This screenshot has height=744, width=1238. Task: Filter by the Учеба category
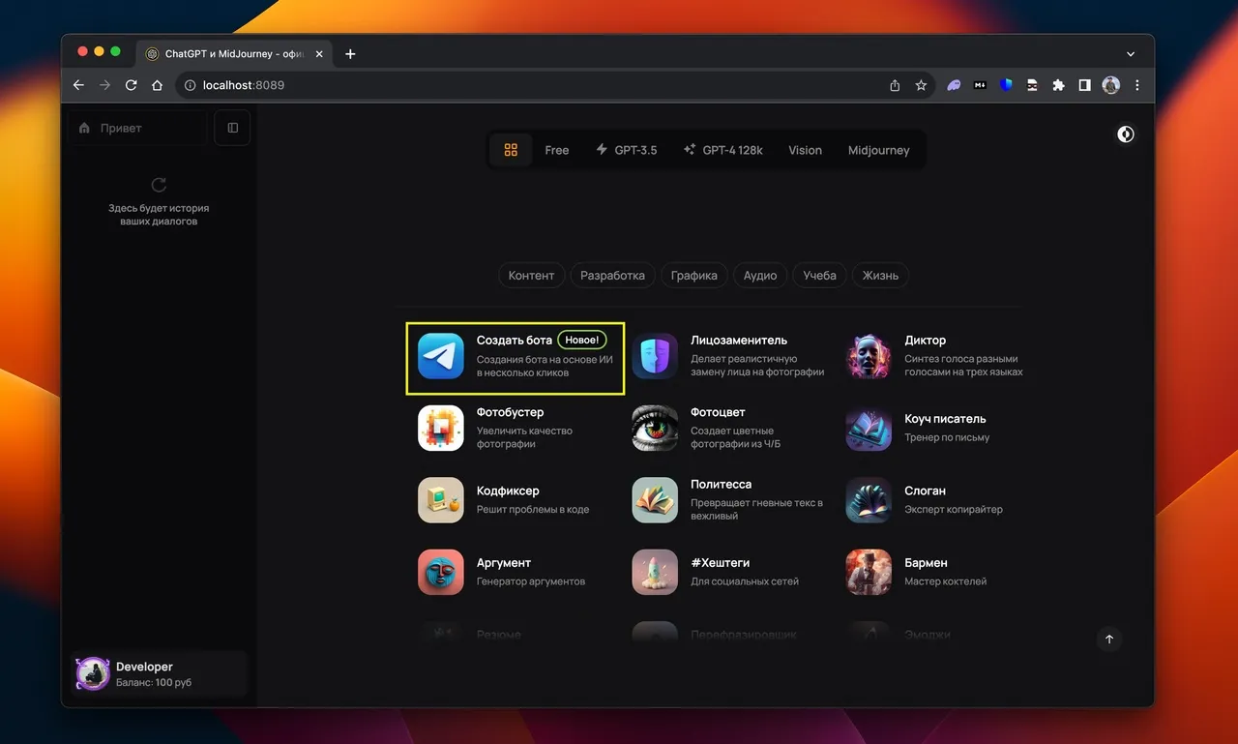[819, 275]
